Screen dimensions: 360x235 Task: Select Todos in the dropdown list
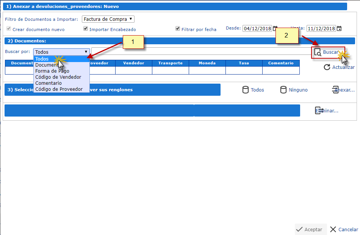pyautogui.click(x=61, y=59)
